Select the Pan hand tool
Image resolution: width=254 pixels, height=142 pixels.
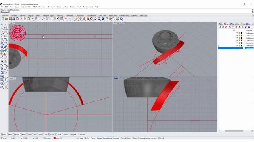[36, 19]
